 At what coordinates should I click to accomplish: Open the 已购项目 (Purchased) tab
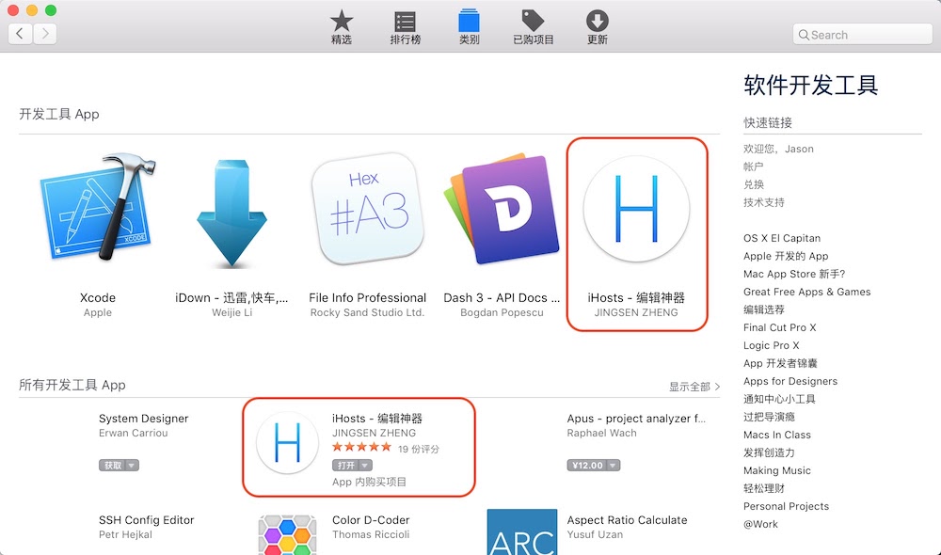point(533,27)
